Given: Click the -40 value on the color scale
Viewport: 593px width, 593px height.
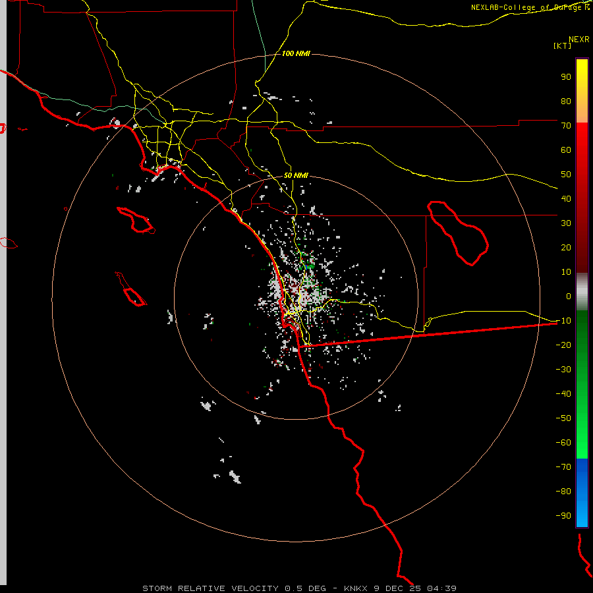Looking at the screenshot, I should point(563,394).
